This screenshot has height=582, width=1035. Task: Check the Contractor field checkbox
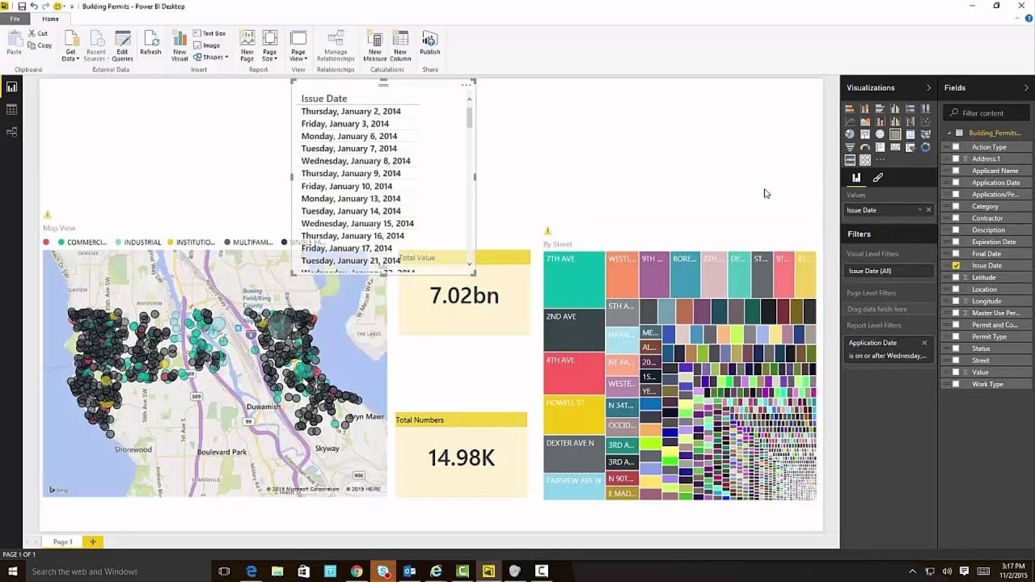(x=956, y=218)
